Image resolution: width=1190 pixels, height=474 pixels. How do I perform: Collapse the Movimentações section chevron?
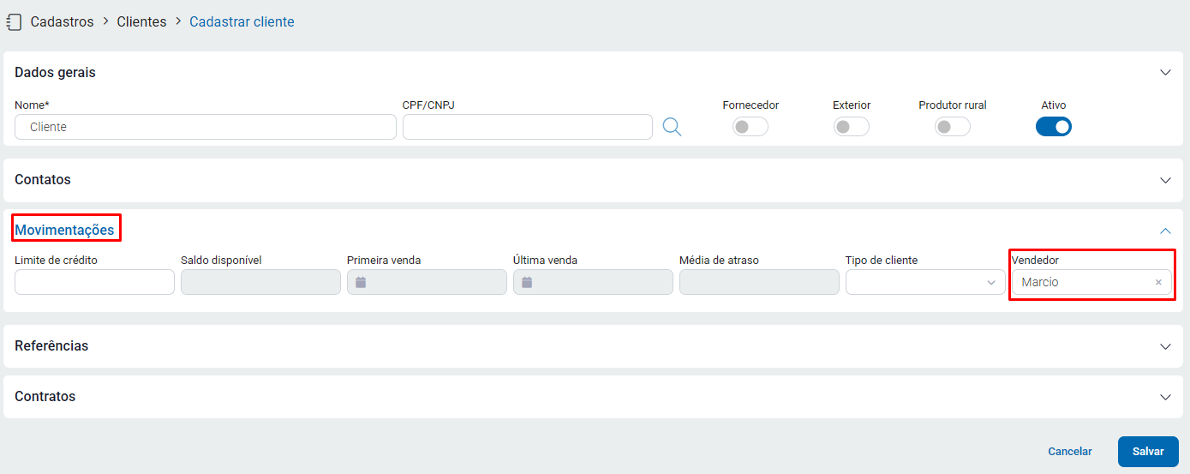coord(1165,231)
